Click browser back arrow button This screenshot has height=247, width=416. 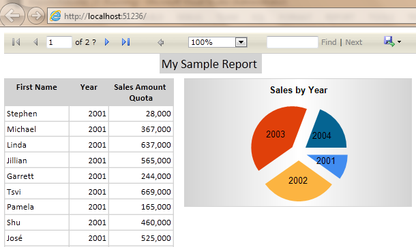(x=12, y=16)
